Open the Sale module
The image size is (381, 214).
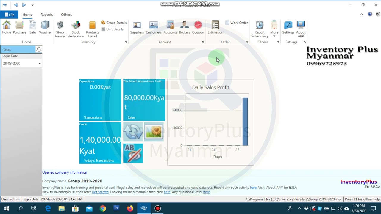[32, 27]
